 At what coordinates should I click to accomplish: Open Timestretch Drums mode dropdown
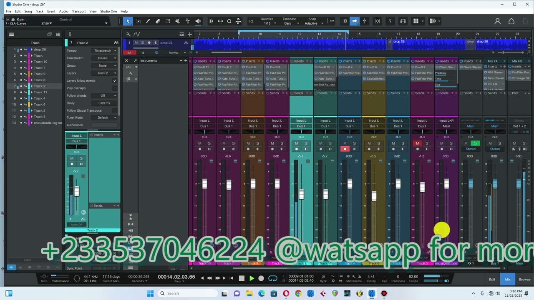coord(105,58)
